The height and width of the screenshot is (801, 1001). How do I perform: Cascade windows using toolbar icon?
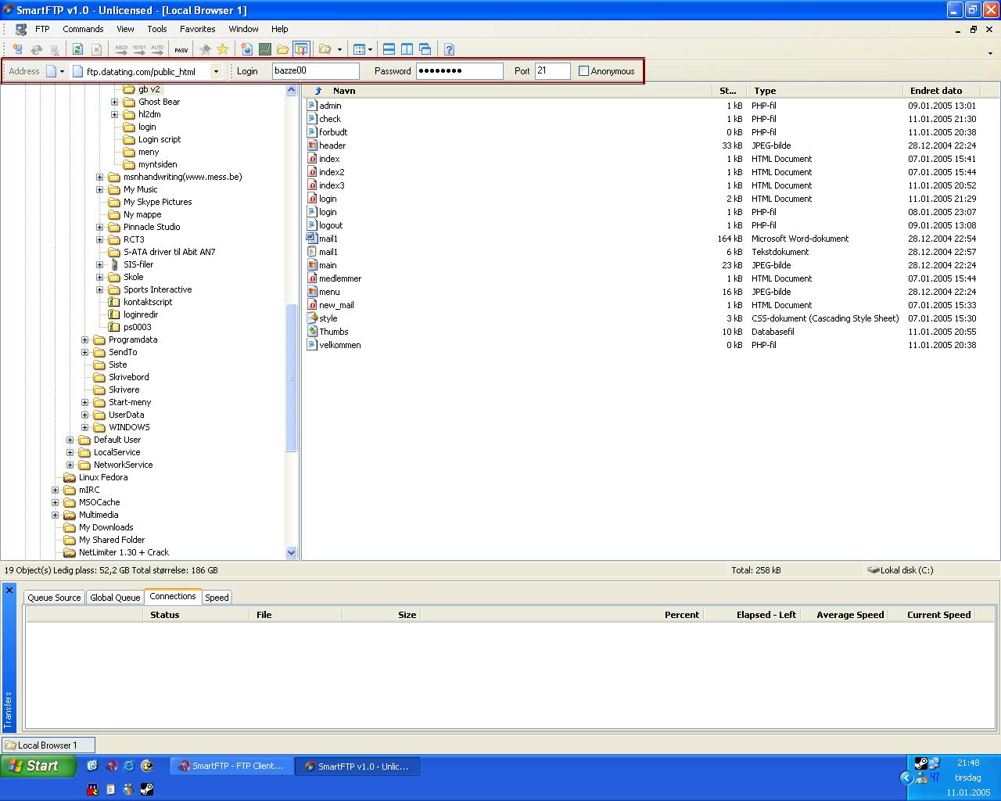pyautogui.click(x=425, y=49)
